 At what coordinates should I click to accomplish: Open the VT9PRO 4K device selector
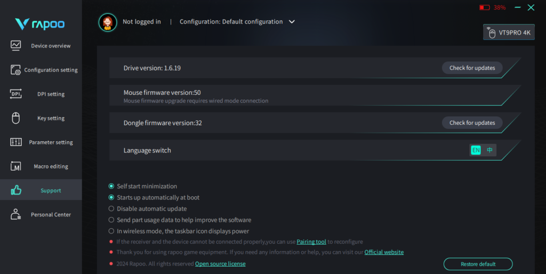509,33
